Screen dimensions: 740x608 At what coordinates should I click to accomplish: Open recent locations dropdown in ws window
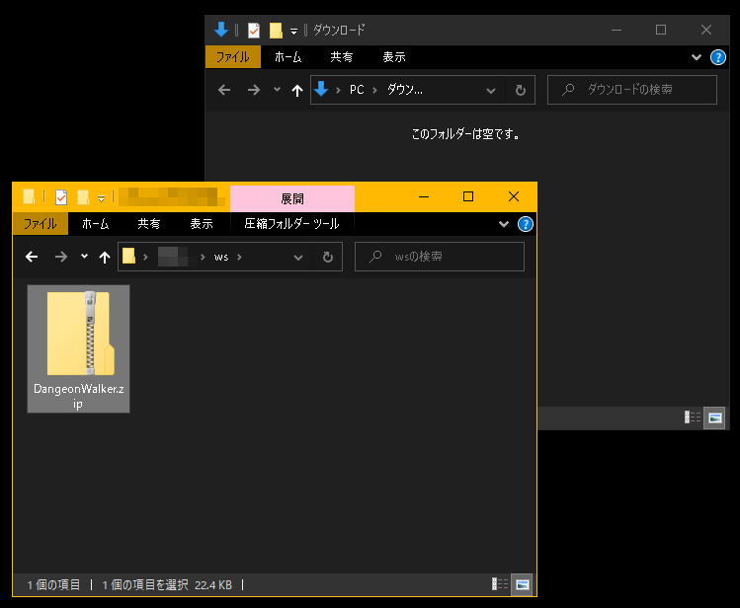[x=84, y=257]
